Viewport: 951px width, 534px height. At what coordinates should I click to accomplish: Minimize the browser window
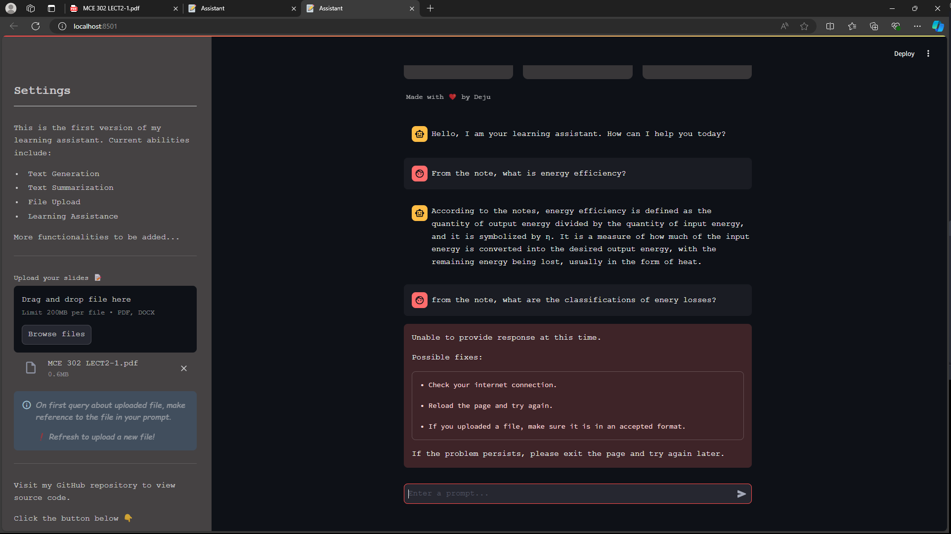(x=892, y=8)
